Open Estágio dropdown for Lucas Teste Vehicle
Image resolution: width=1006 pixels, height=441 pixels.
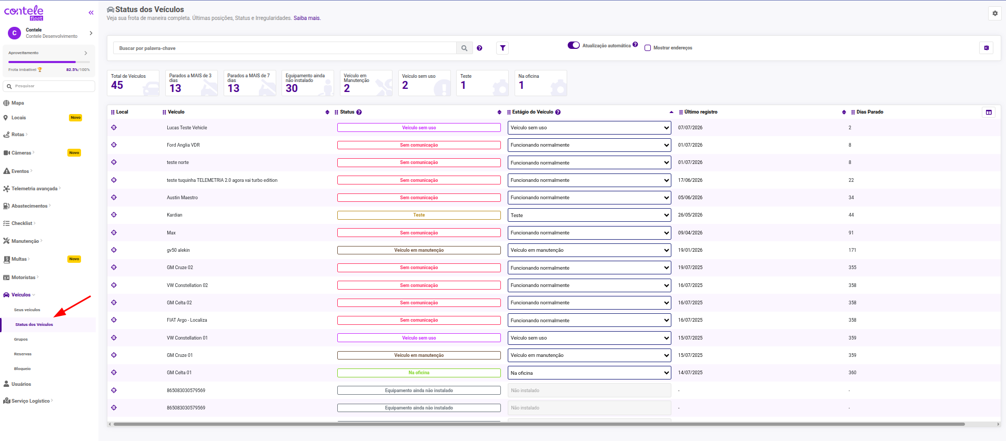(x=589, y=128)
